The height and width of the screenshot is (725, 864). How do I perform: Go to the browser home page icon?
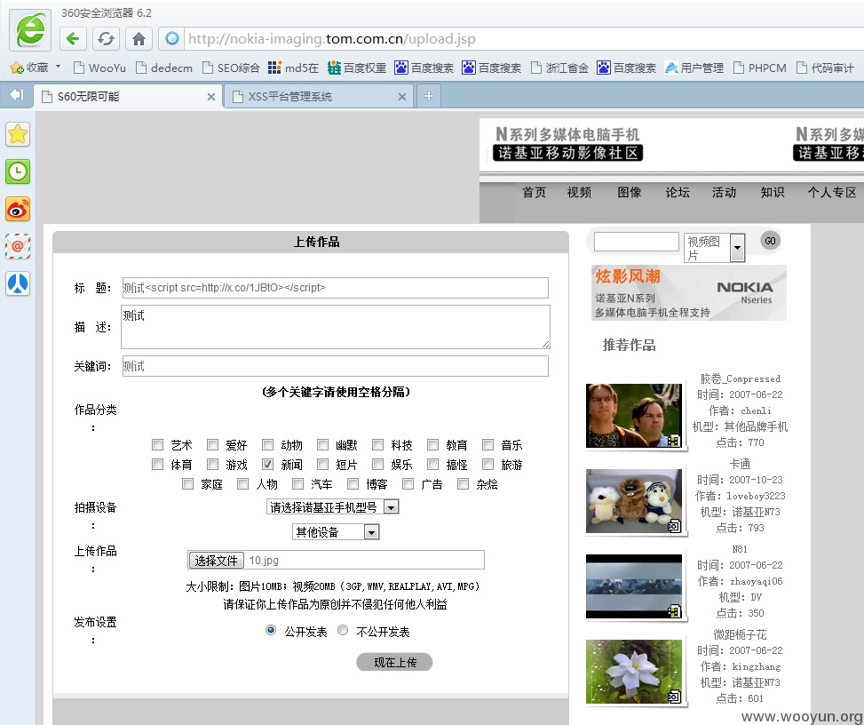click(x=139, y=38)
